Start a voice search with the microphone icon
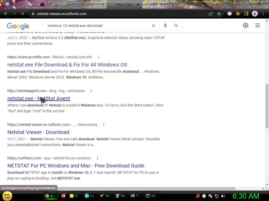Image resolution: width=269 pixels, height=201 pixels. [165, 26]
